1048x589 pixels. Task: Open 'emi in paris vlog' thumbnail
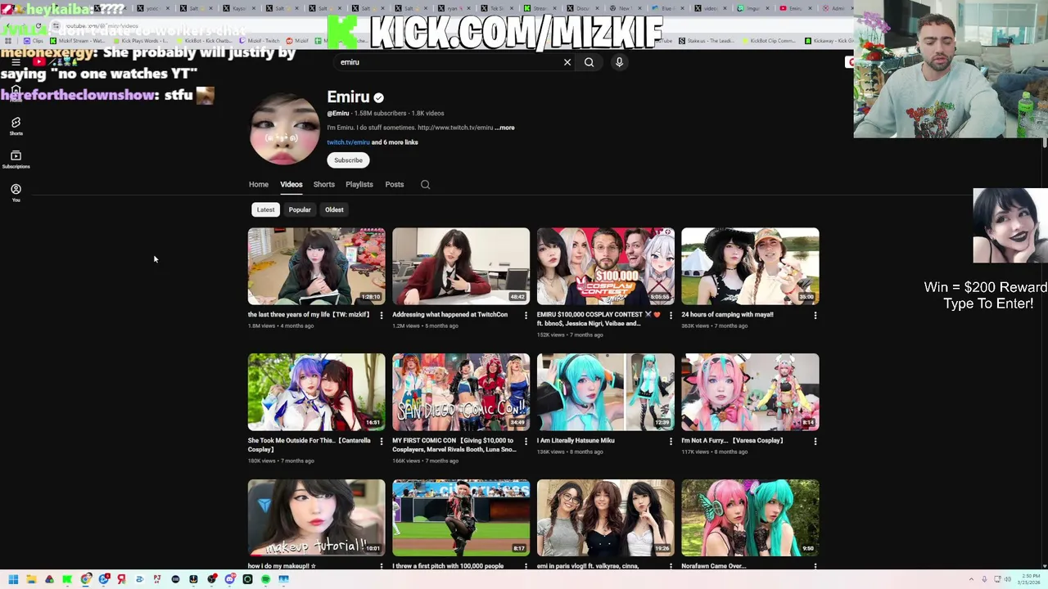coord(606,518)
